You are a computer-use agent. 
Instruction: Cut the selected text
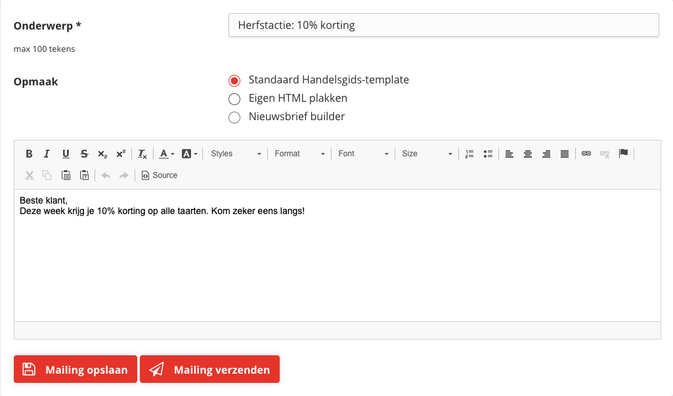tap(29, 175)
